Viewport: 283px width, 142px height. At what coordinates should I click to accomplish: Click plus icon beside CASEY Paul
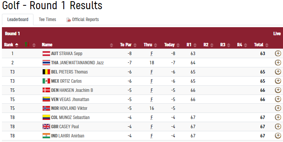tap(278, 127)
